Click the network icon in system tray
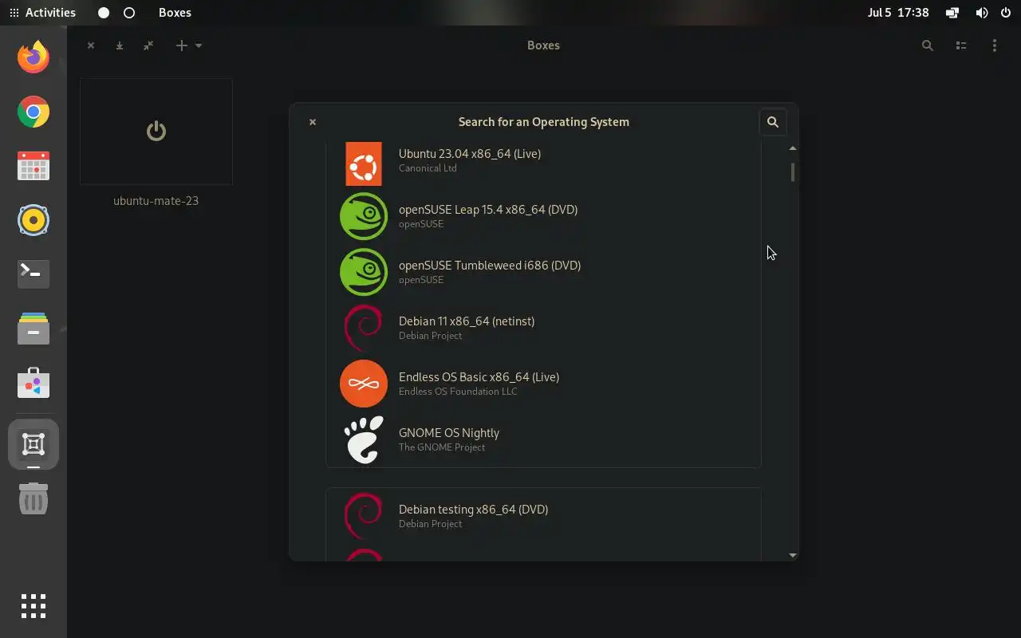Viewport: 1021px width, 638px height. point(952,13)
